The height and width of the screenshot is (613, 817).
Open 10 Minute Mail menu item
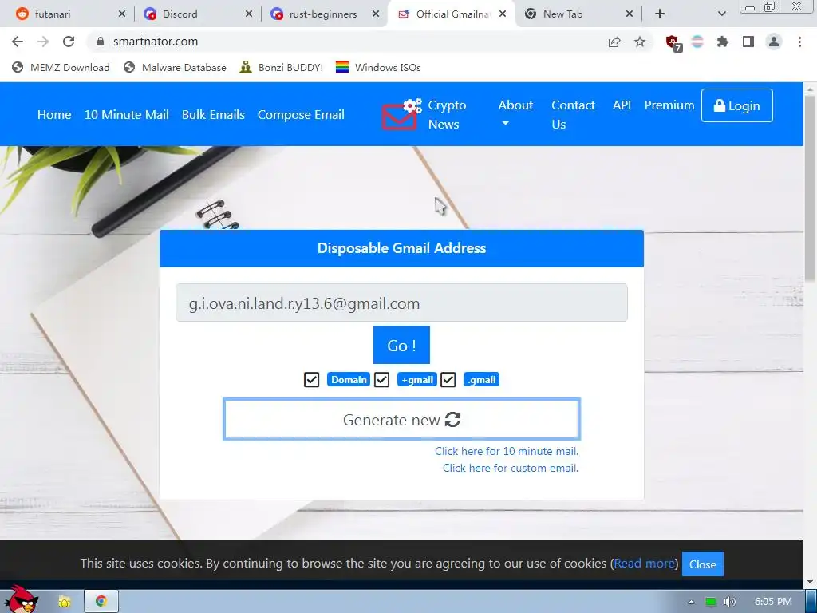(x=127, y=115)
